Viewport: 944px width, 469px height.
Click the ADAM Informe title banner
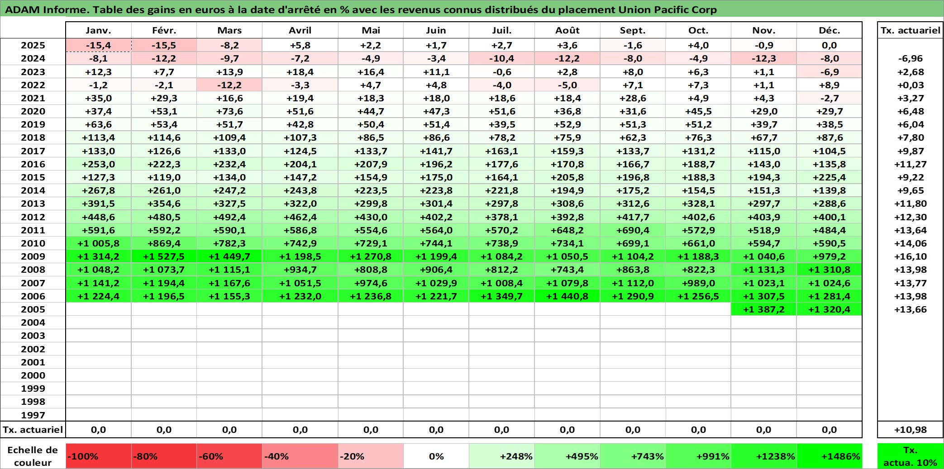[x=472, y=9]
